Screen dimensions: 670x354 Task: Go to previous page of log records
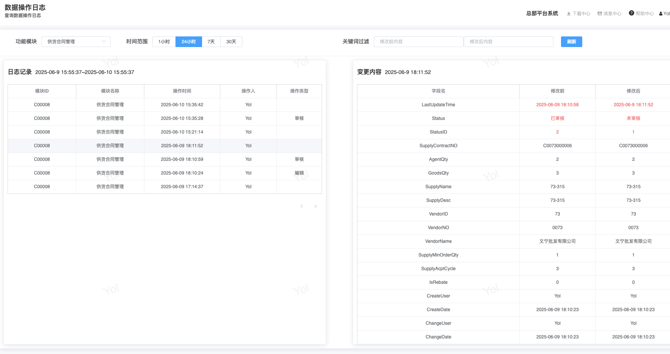point(302,206)
